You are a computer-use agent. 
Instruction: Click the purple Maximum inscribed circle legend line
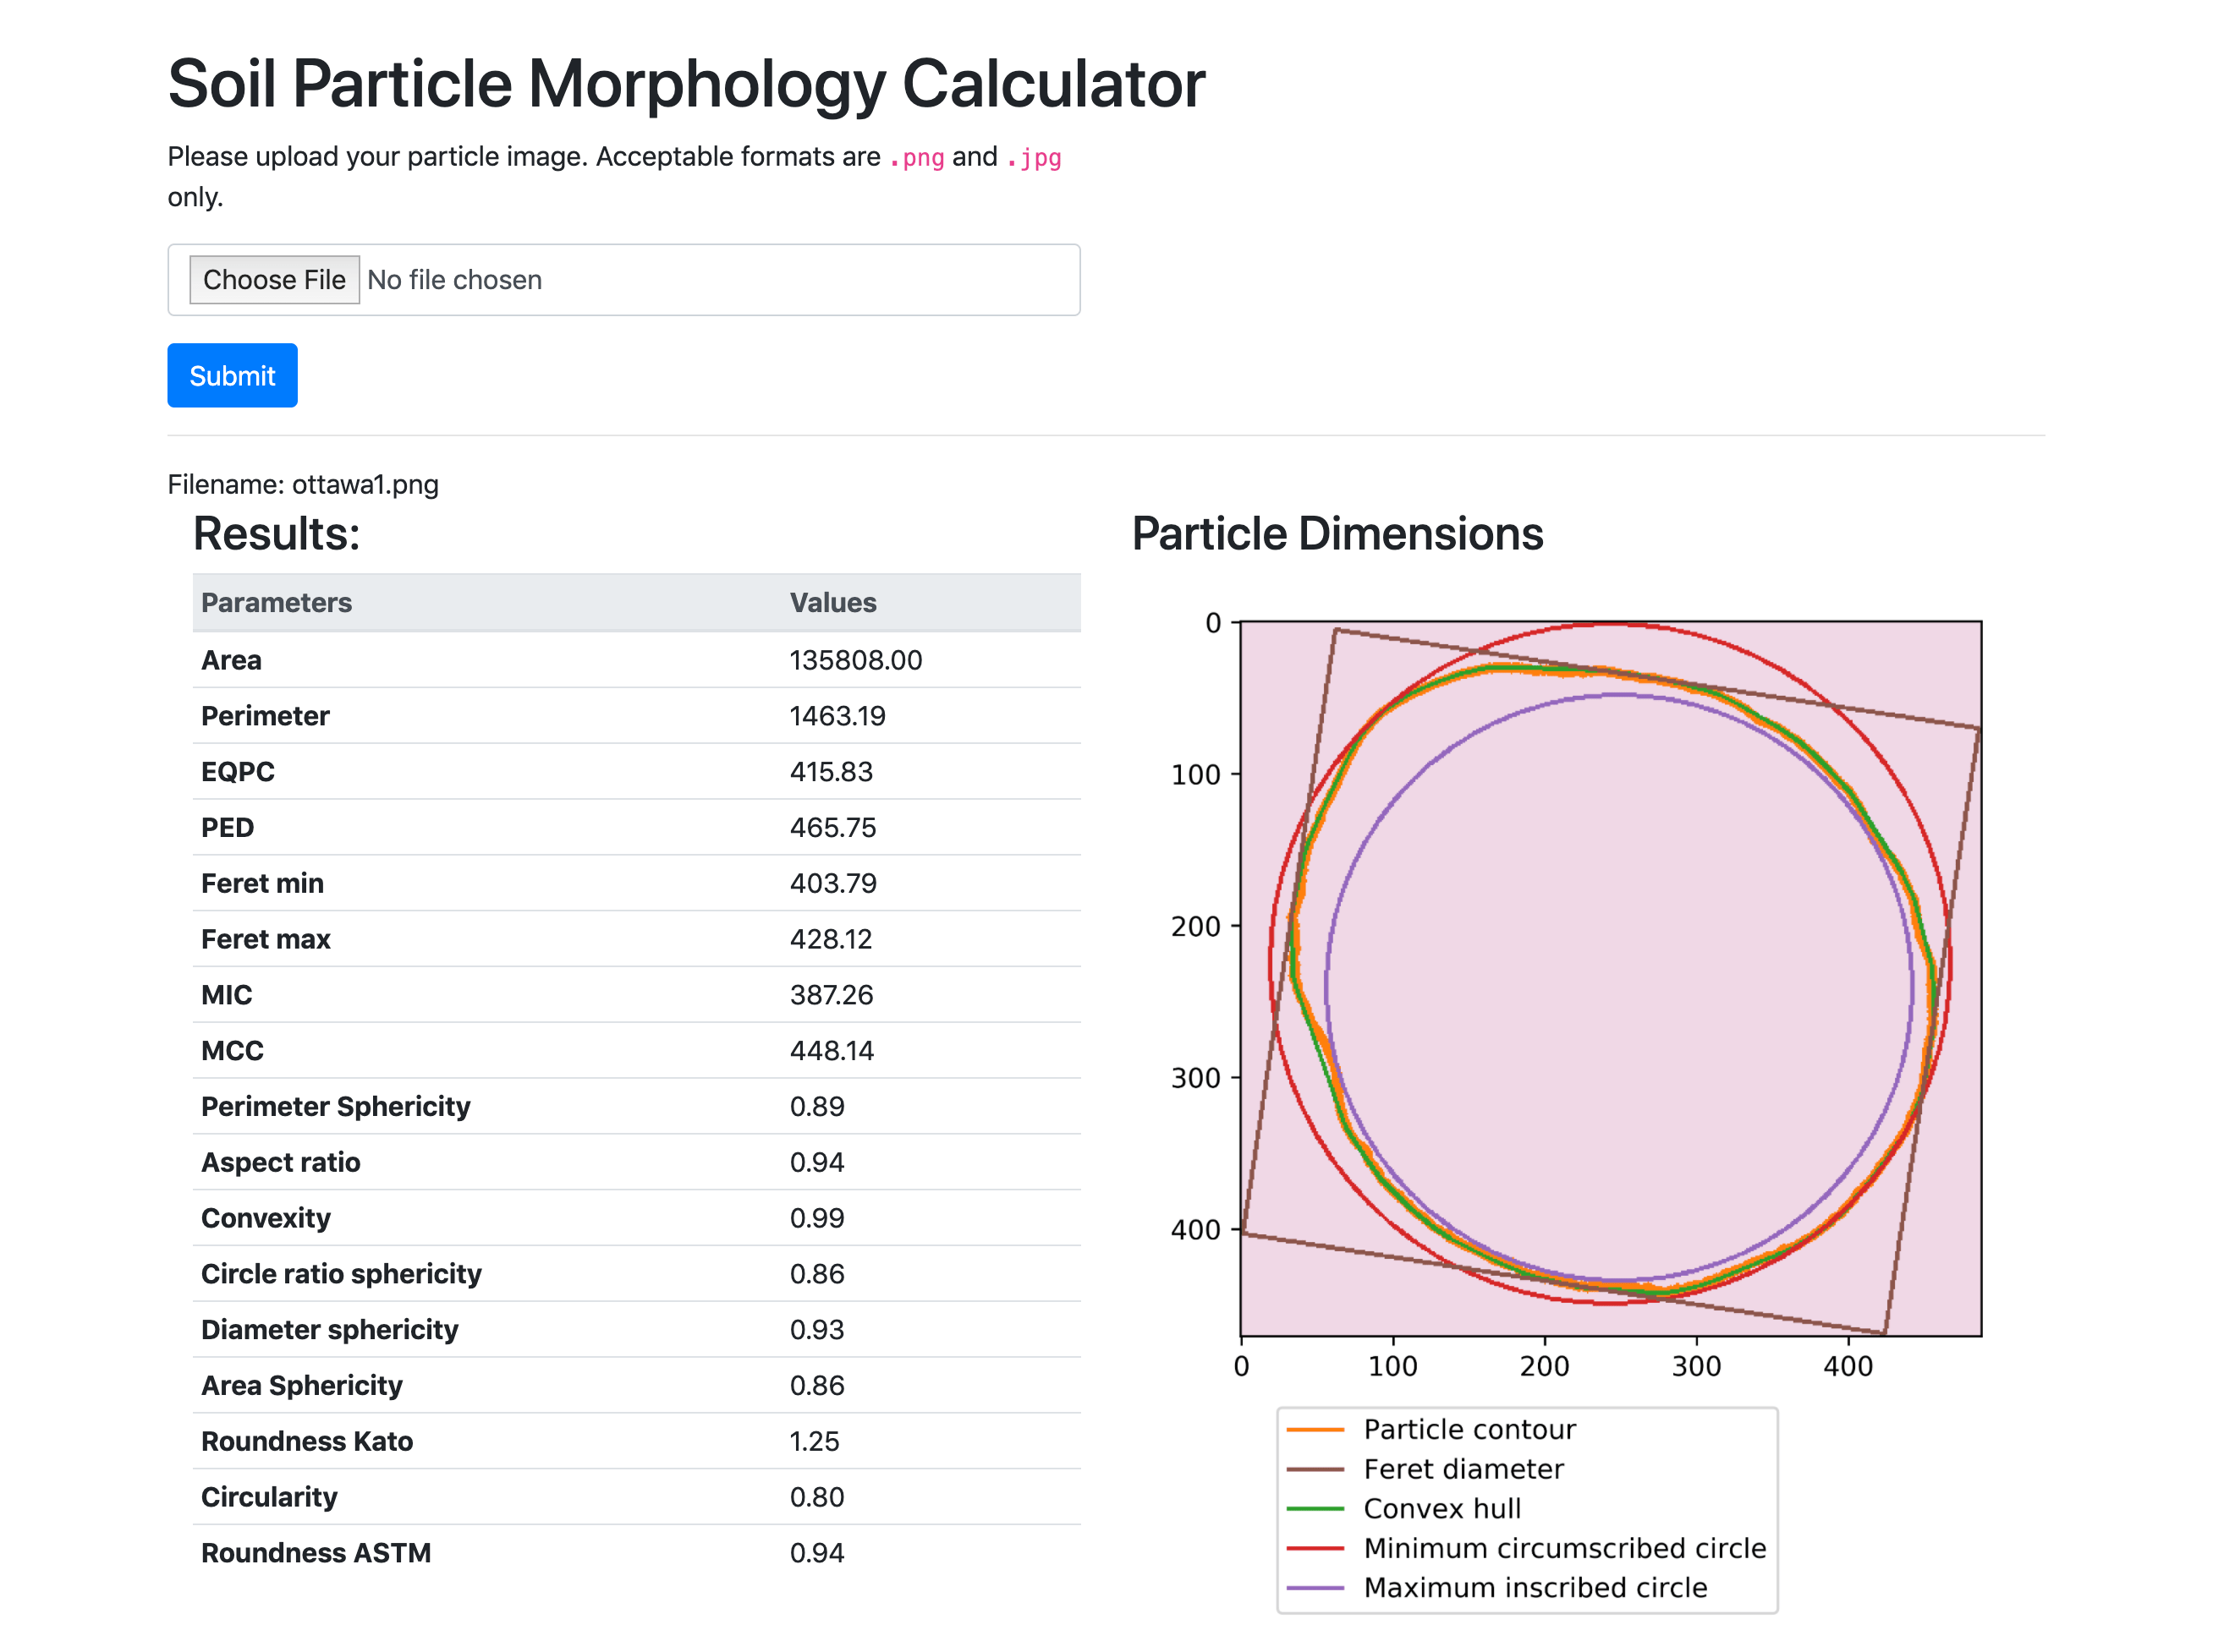(1315, 1588)
